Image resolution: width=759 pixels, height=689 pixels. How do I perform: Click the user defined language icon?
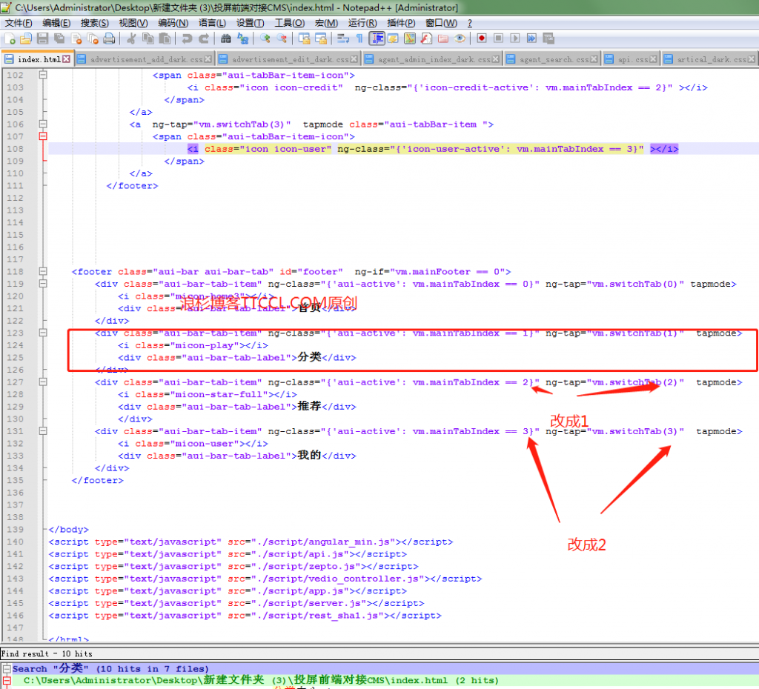(x=393, y=39)
